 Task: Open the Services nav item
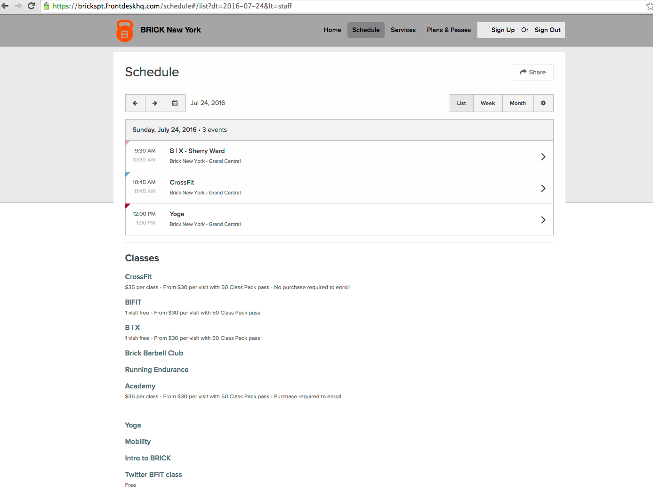(403, 30)
